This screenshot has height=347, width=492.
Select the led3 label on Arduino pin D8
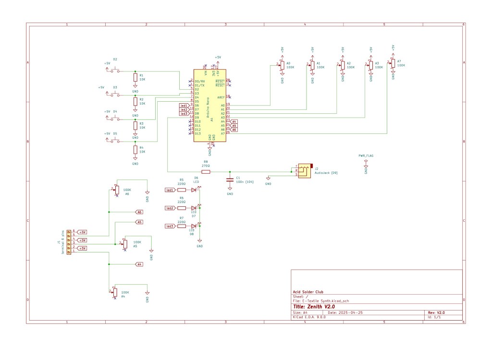(184, 113)
